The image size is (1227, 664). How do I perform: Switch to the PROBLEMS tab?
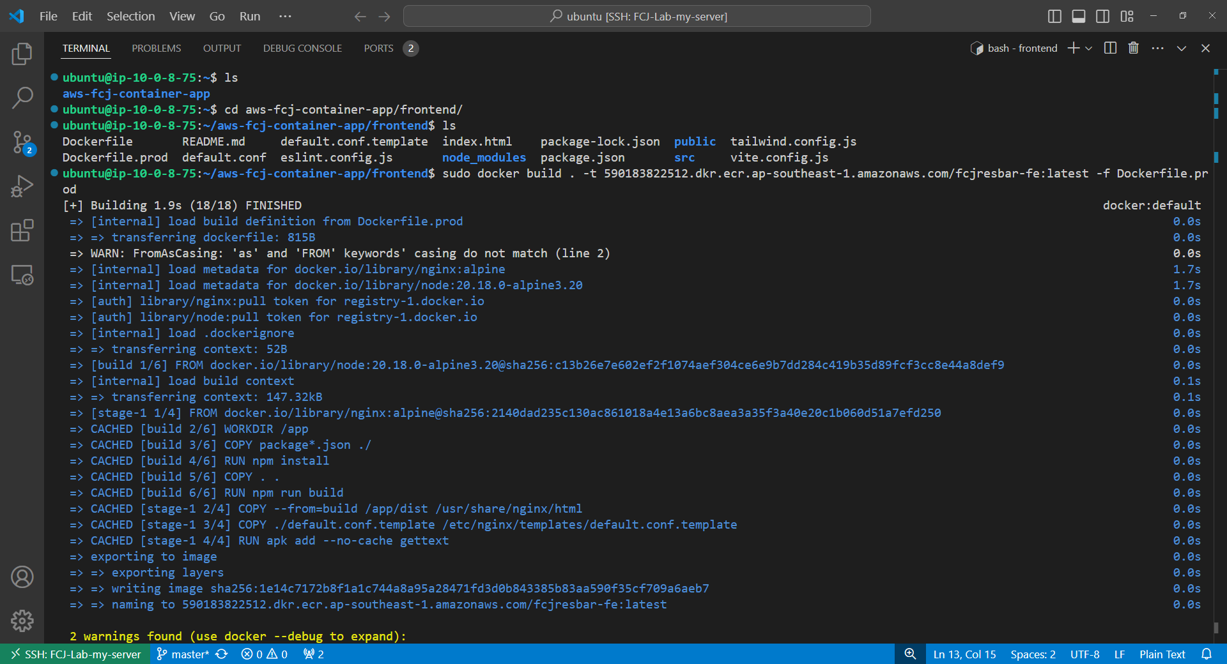pyautogui.click(x=157, y=48)
